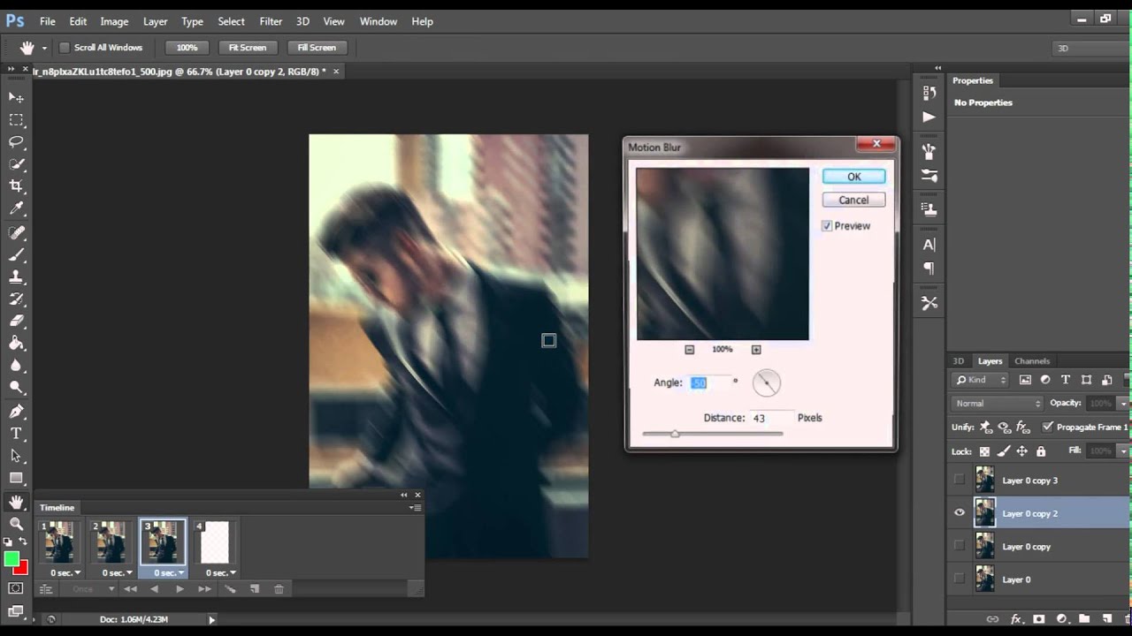The width and height of the screenshot is (1132, 636).
Task: Open frame 3 delay time dropdown
Action: (168, 573)
